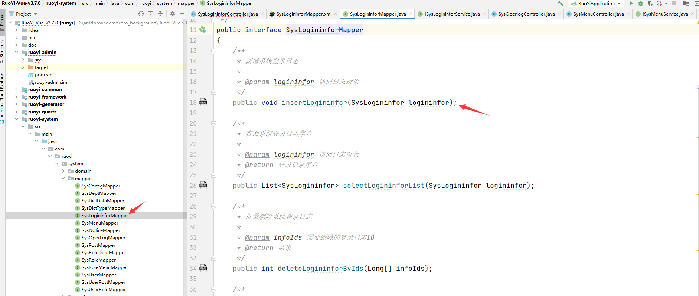Select SysOperLogMapper in the tree
The height and width of the screenshot is (296, 699).
click(x=103, y=237)
